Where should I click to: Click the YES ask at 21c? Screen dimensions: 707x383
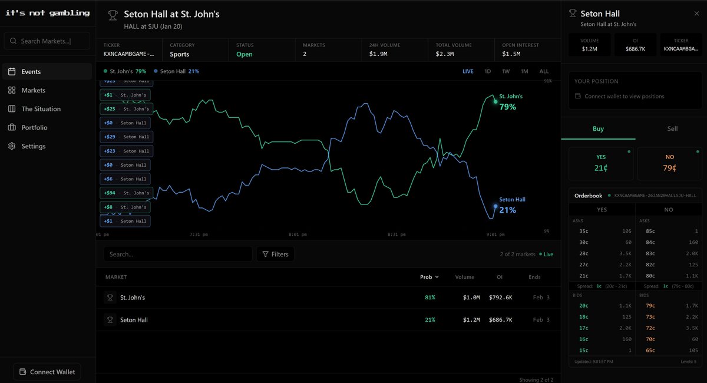(602, 275)
